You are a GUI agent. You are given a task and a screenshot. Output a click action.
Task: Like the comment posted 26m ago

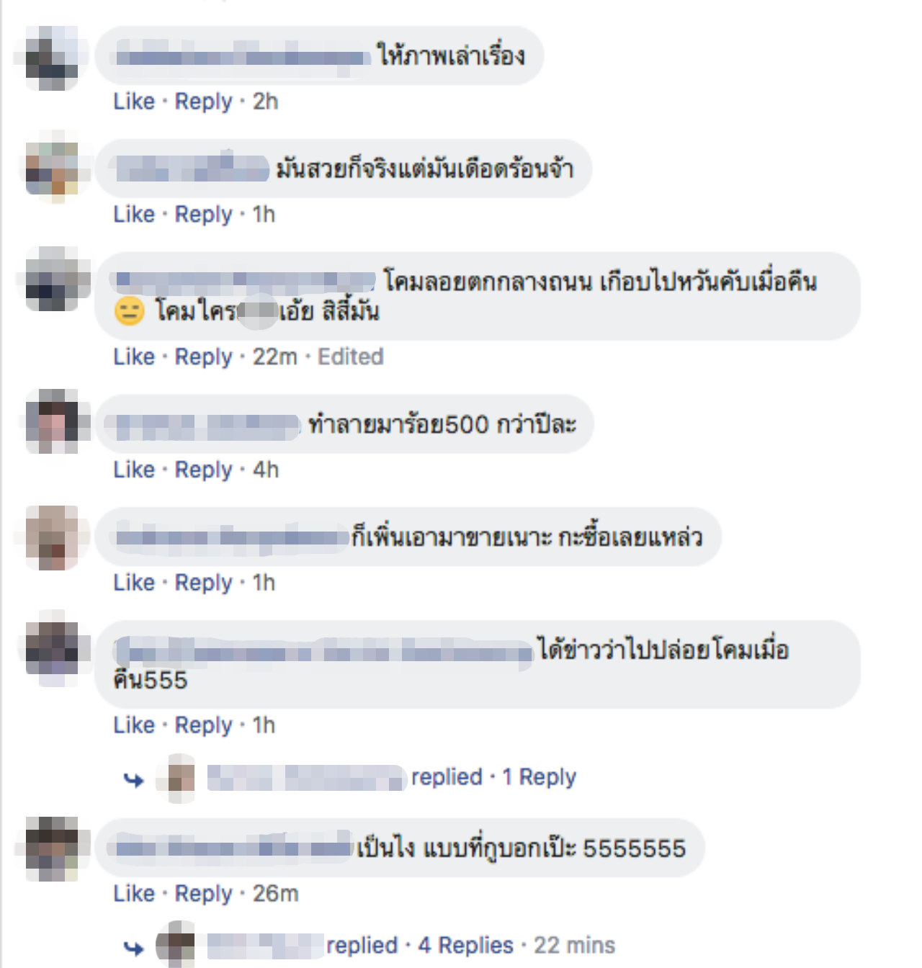click(x=134, y=894)
